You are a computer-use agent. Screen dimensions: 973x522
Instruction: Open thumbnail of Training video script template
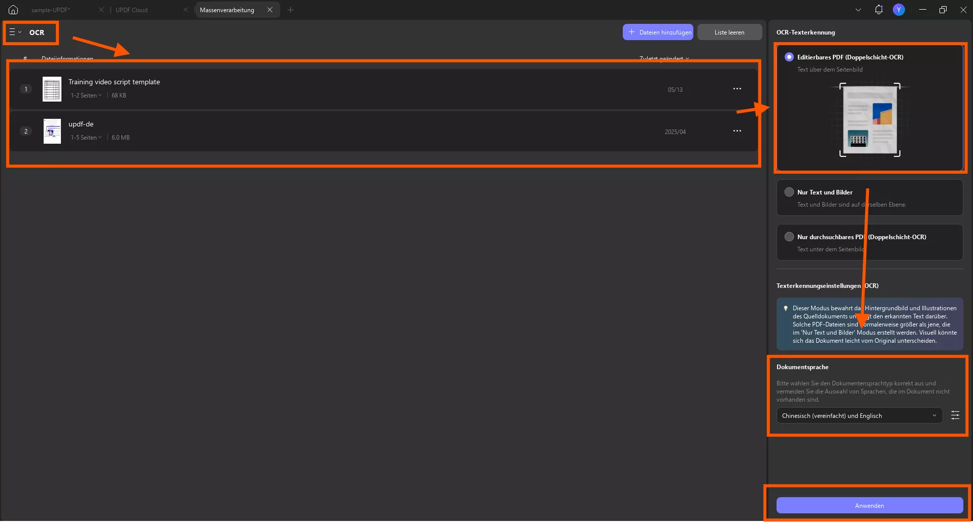pos(52,89)
